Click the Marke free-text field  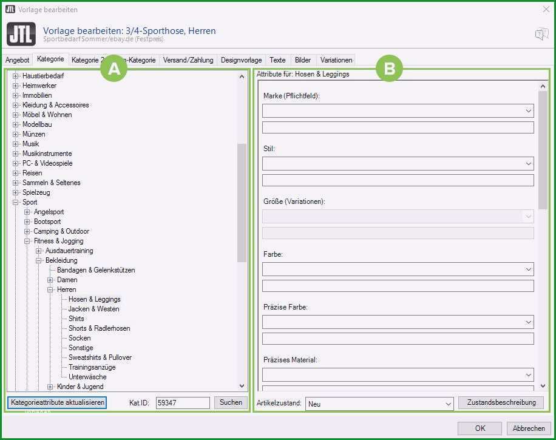pos(398,127)
